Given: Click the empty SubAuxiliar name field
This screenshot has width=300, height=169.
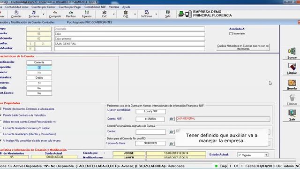Looking at the screenshot, I should [x=129, y=49].
